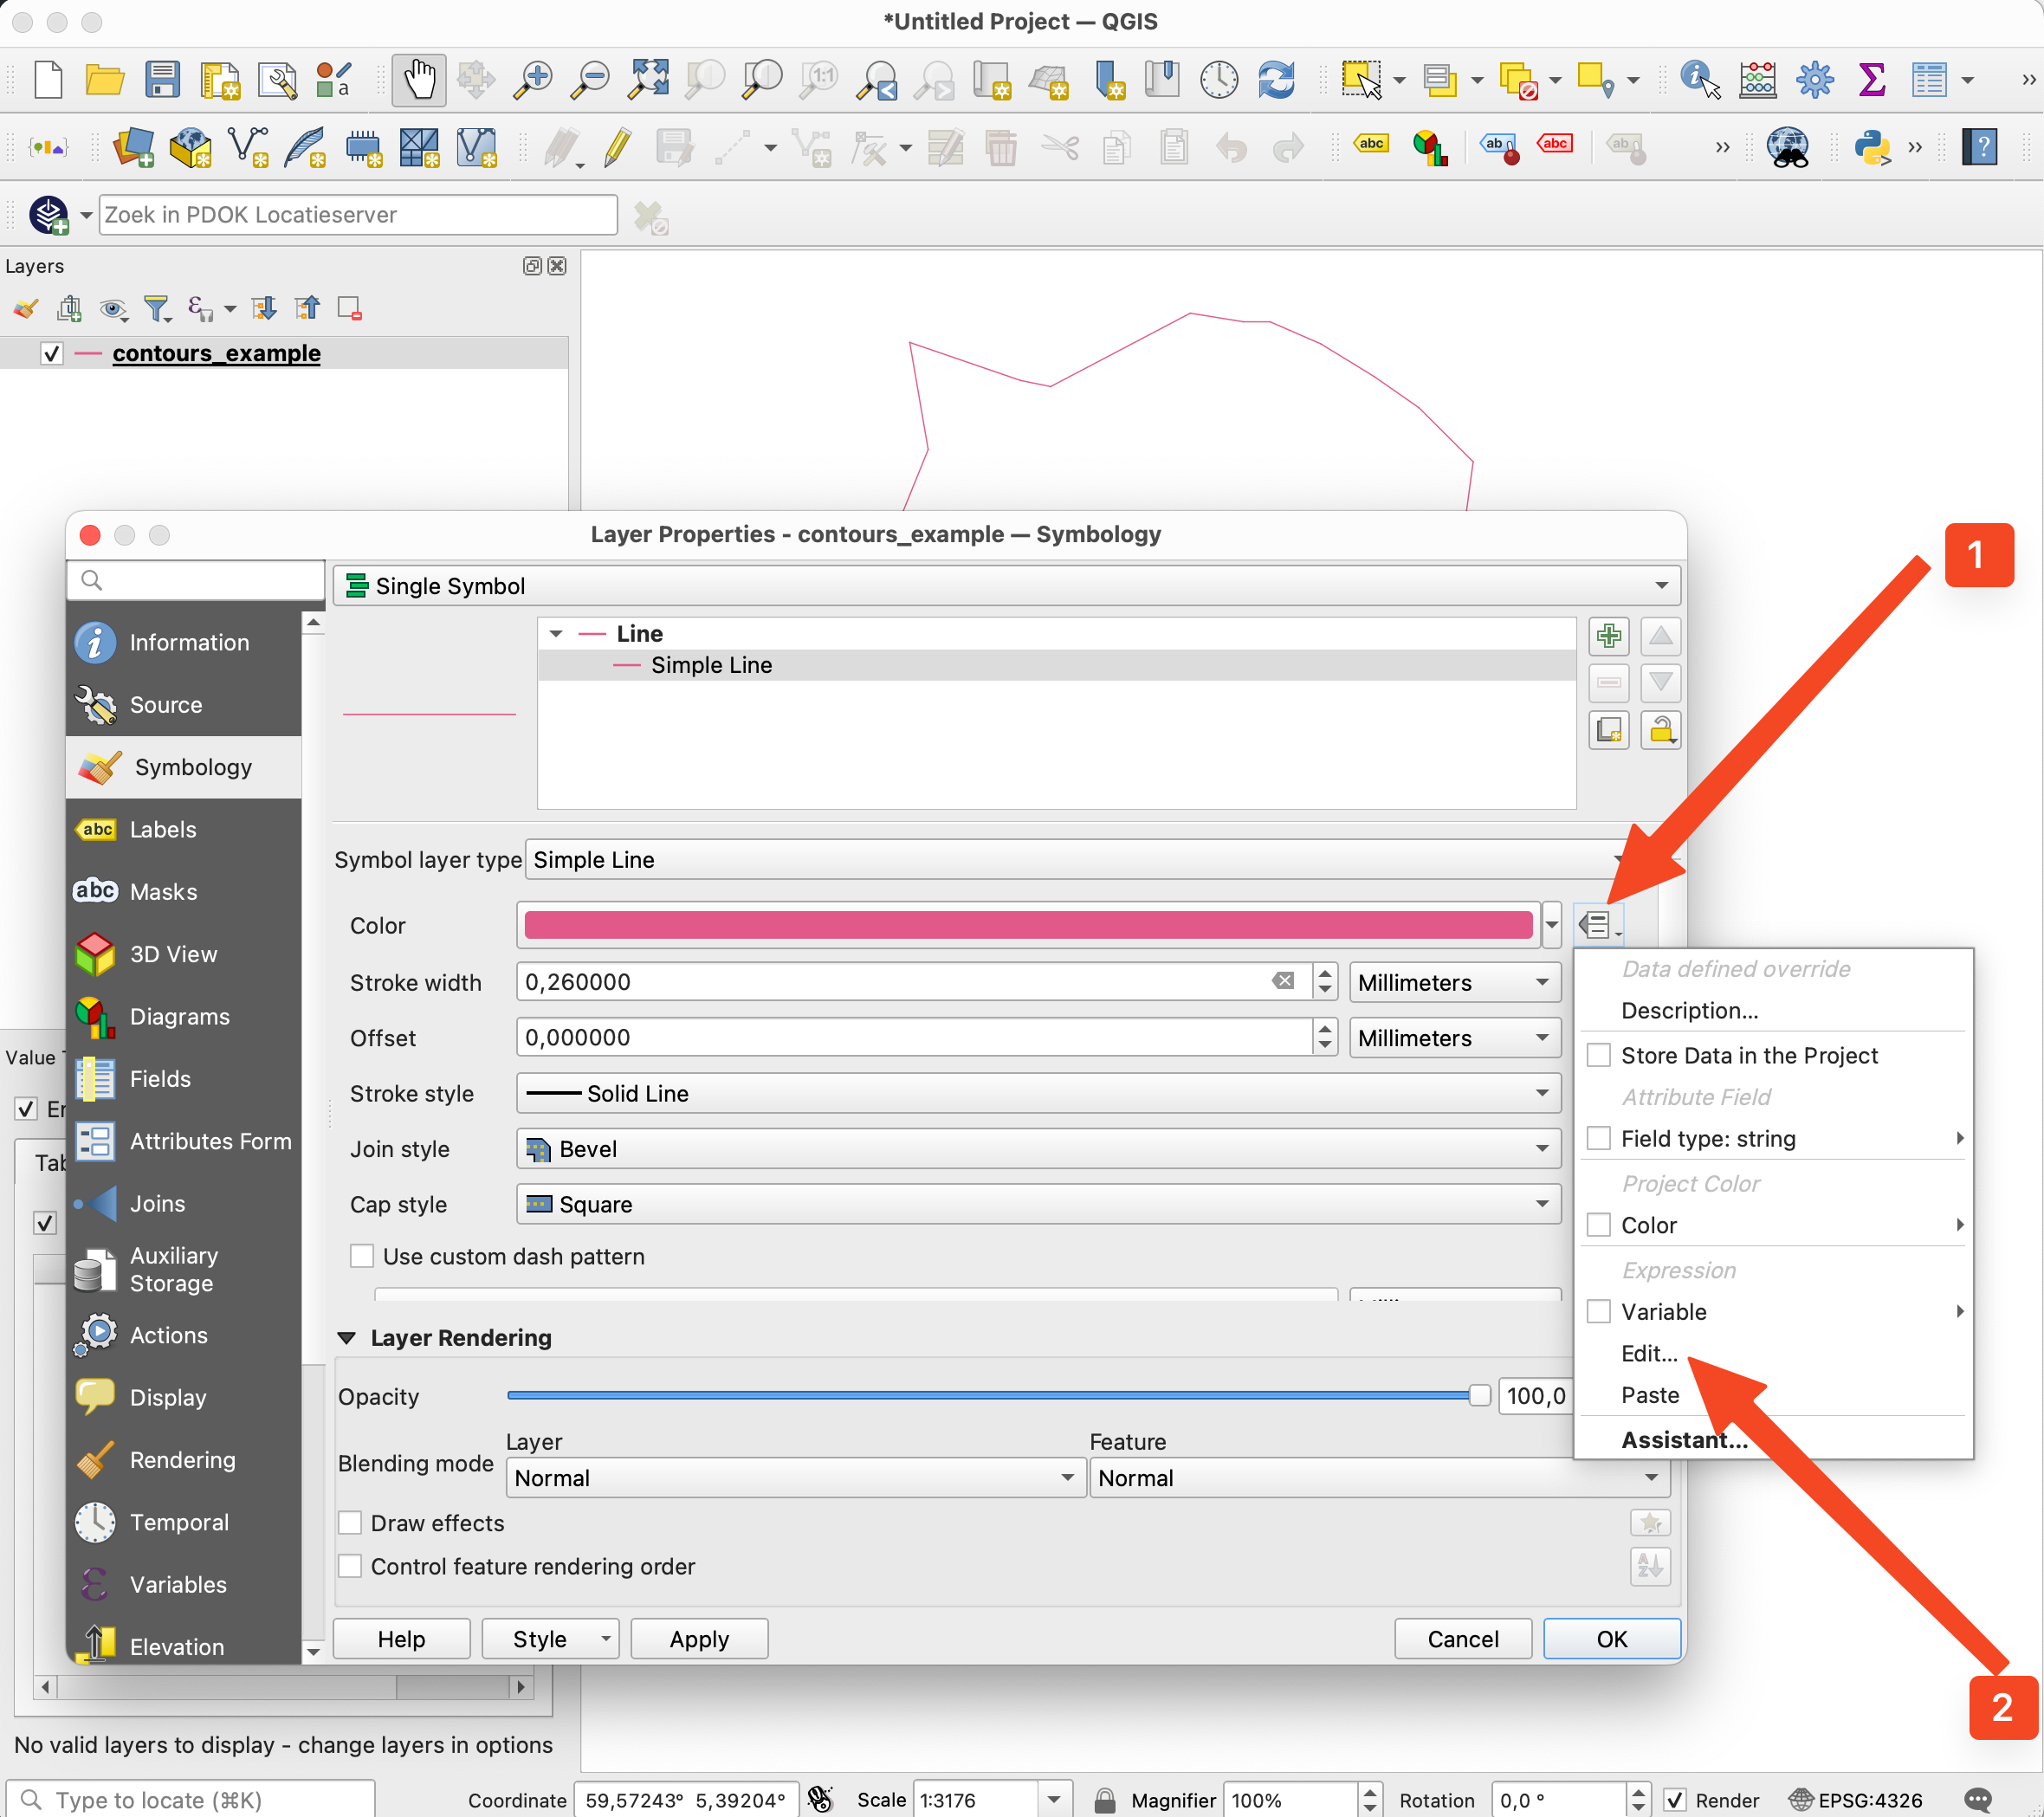Enable Use custom dash pattern
The image size is (2044, 1817).
[x=362, y=1257]
